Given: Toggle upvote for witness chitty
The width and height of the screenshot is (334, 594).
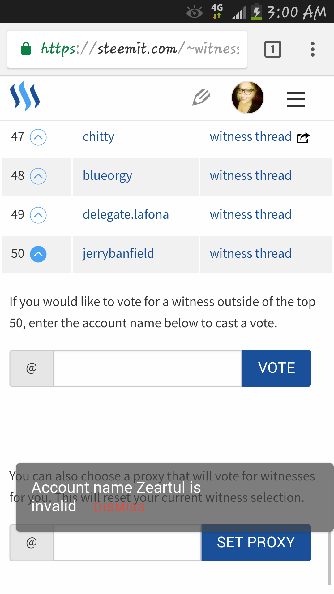Looking at the screenshot, I should point(38,137).
